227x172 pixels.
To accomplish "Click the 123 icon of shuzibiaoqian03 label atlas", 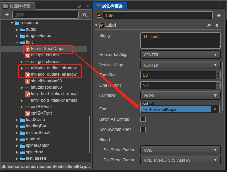I will click(28, 81).
